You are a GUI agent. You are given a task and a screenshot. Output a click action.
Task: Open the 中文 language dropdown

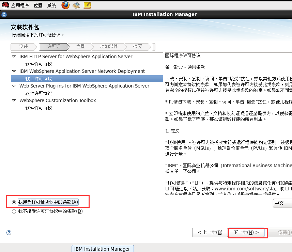tap(282, 203)
